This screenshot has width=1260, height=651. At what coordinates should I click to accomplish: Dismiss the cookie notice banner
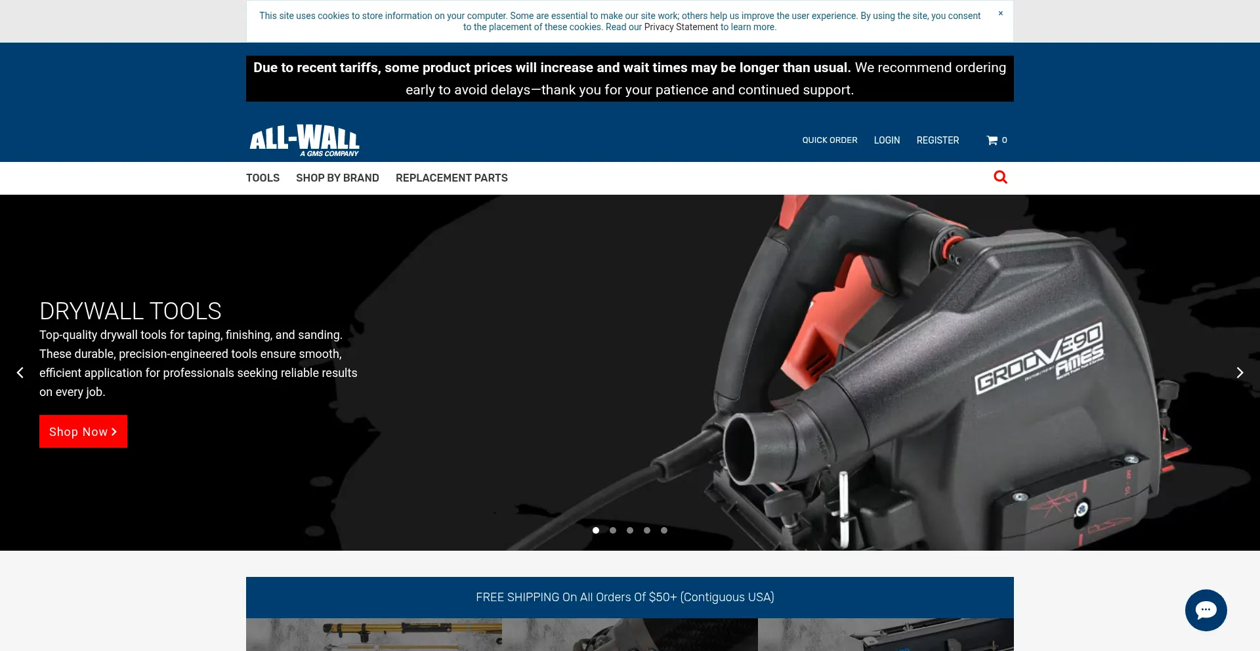(1000, 14)
